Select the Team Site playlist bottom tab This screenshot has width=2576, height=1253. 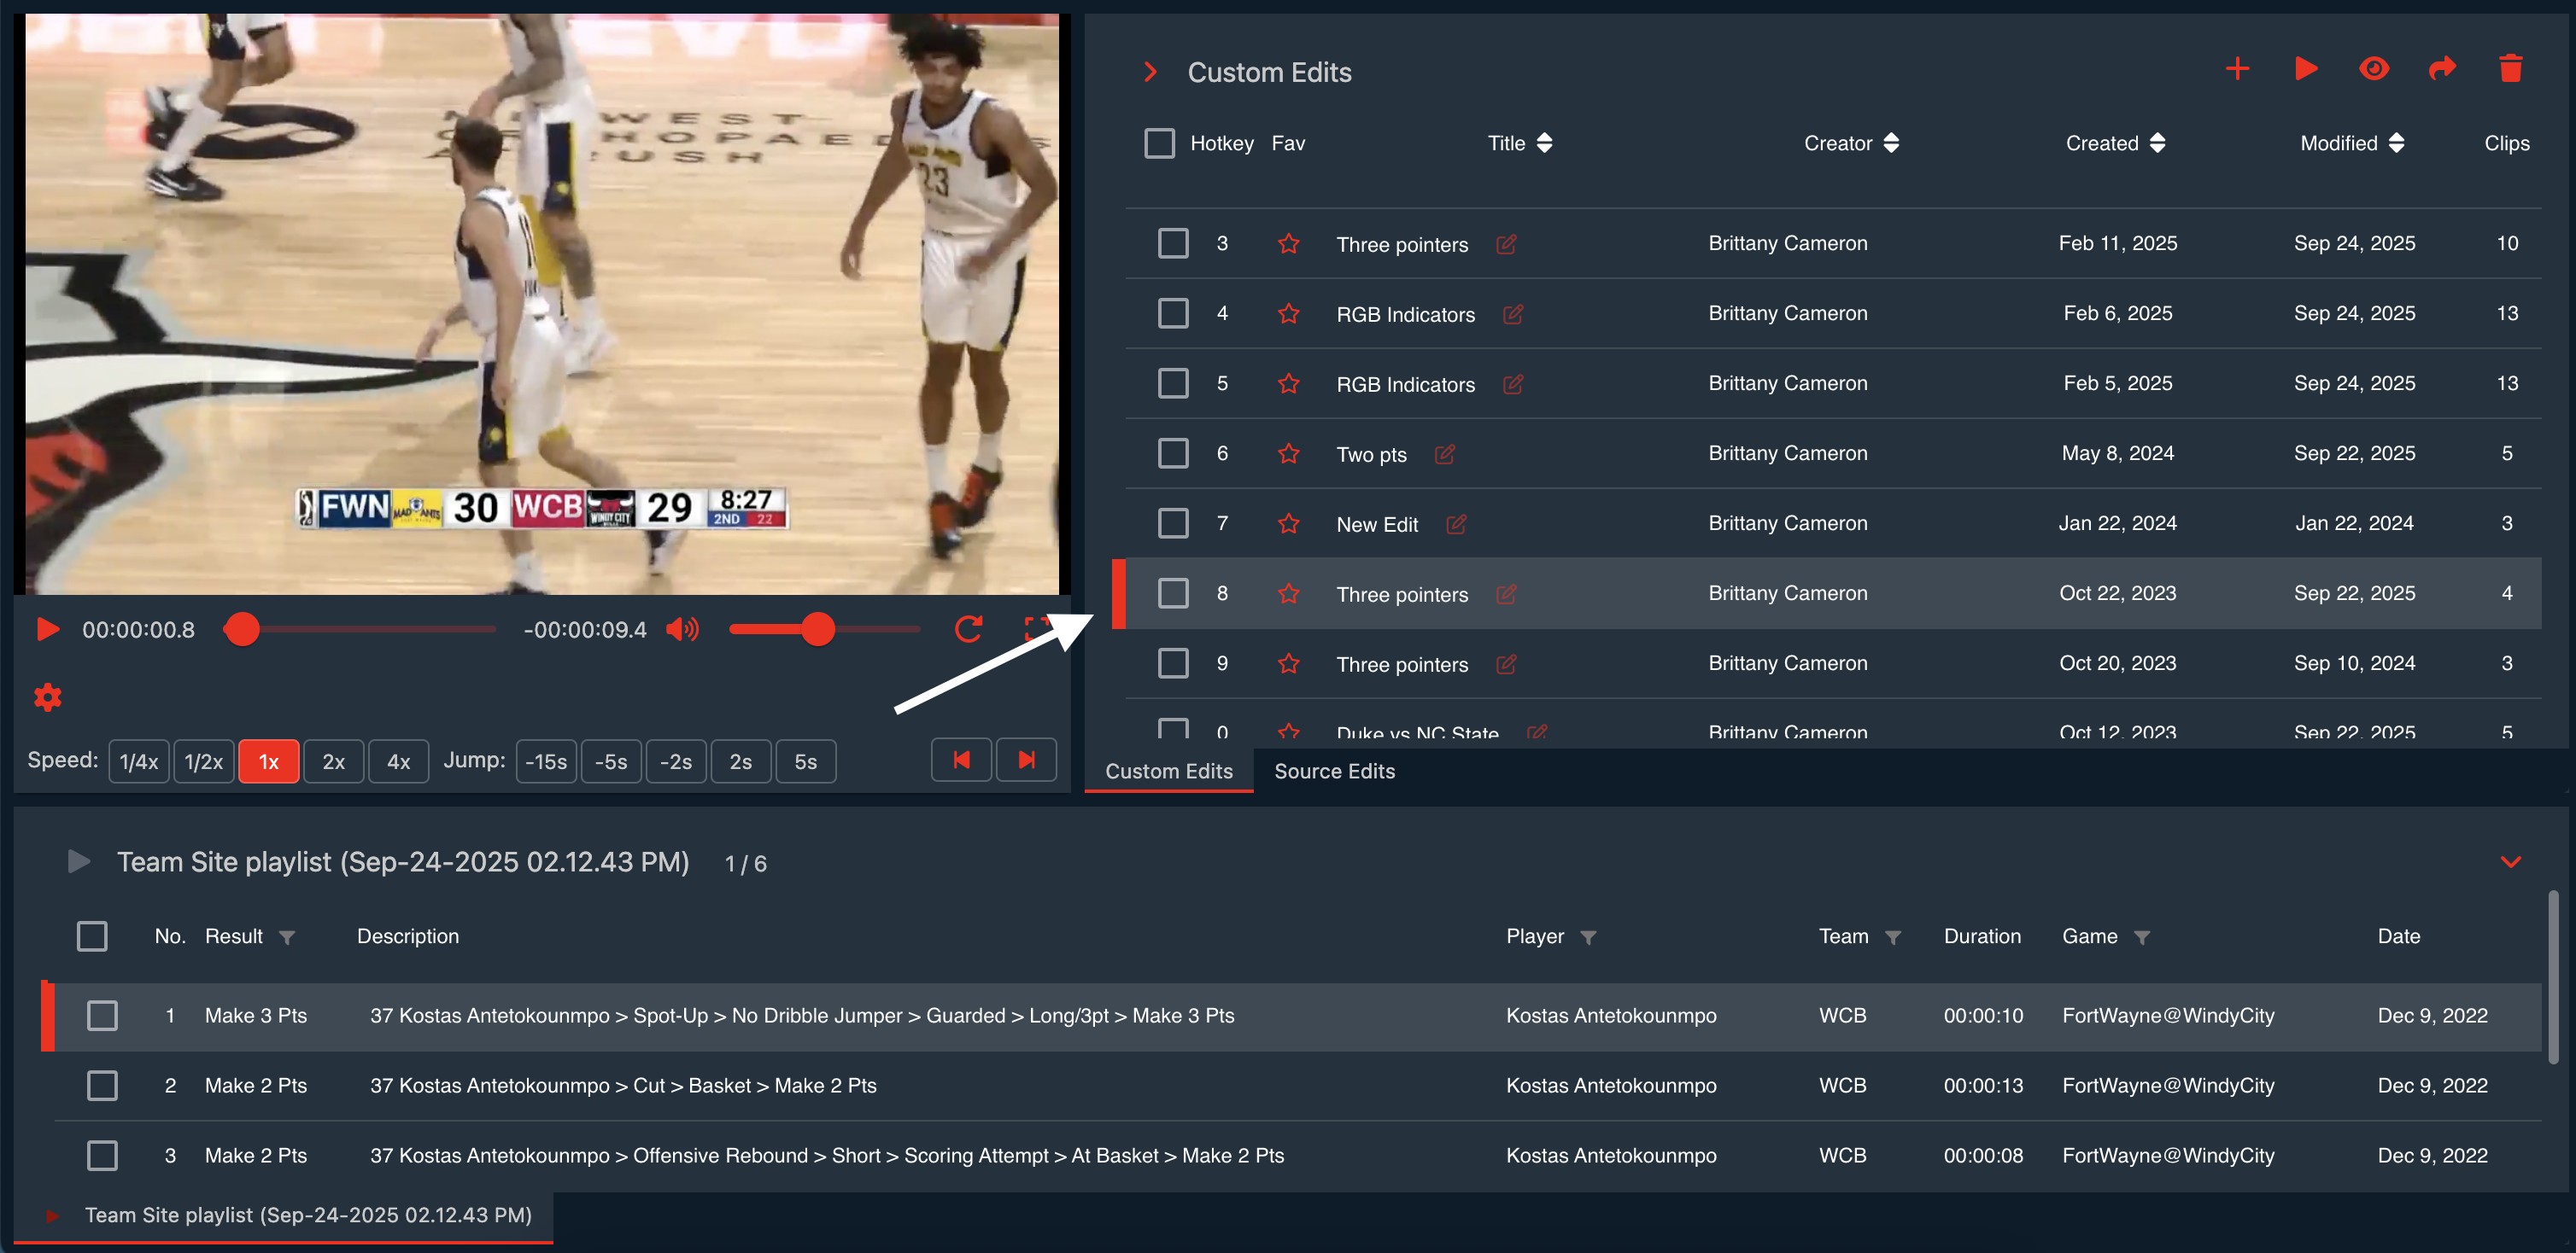(308, 1215)
